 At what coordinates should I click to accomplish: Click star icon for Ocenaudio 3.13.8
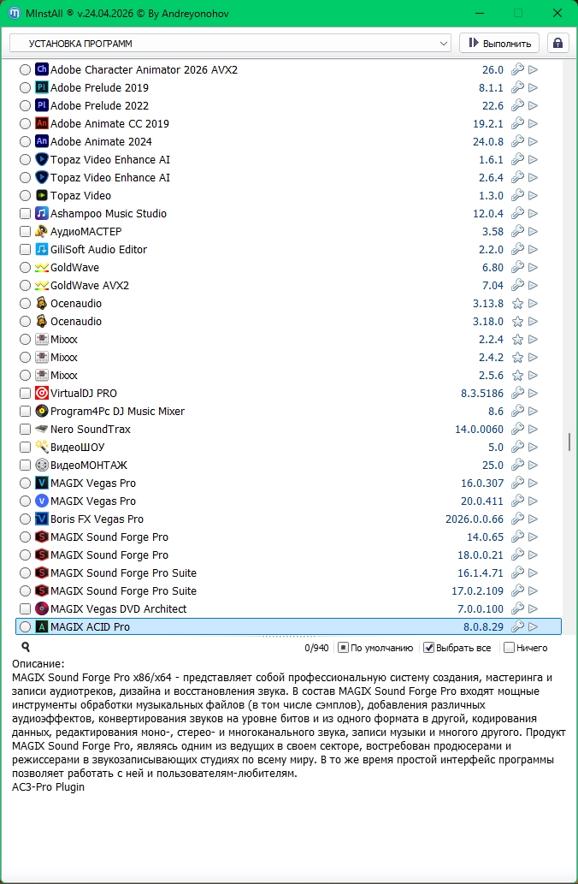(517, 303)
